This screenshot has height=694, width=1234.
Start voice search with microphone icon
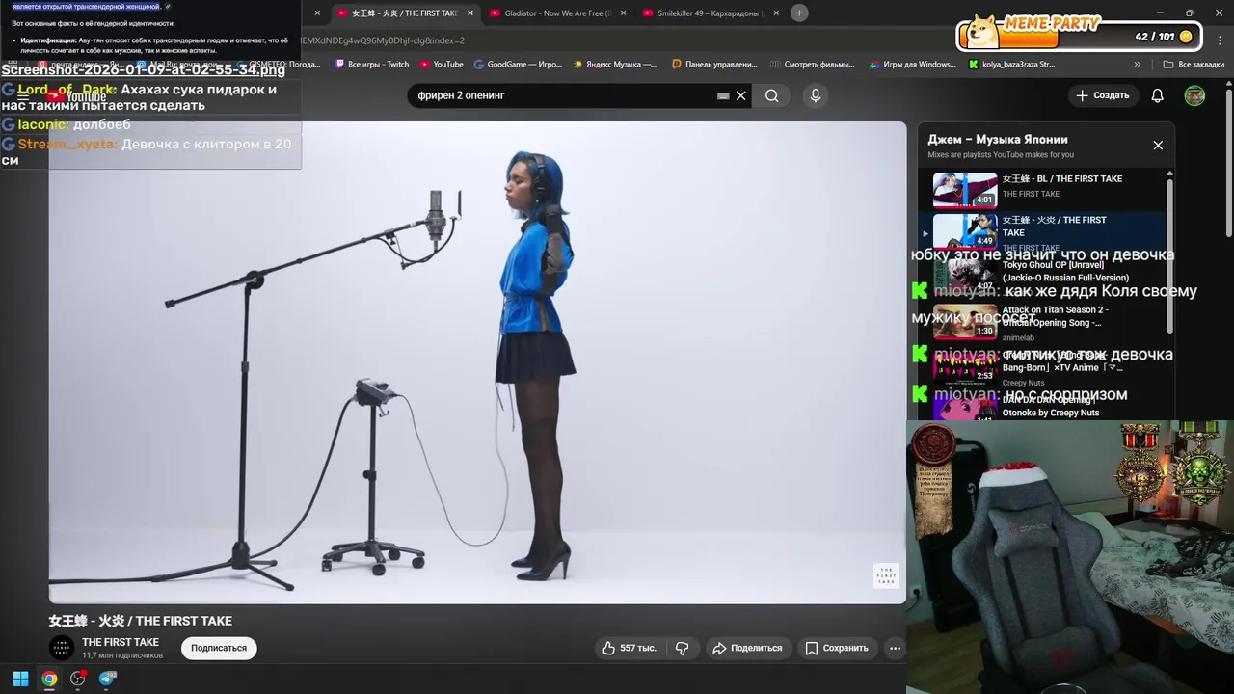[816, 95]
